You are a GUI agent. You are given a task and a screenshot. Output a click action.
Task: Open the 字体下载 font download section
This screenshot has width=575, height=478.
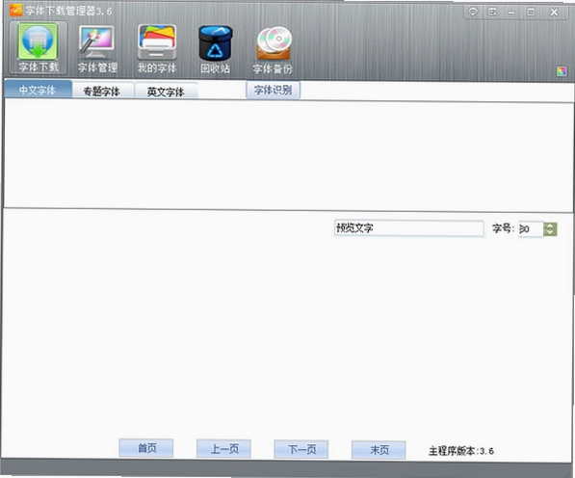(39, 47)
